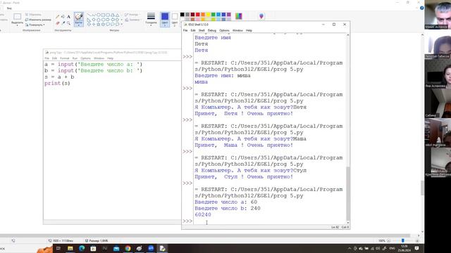Click Изменить размер resize button
This screenshot has height=253, width=451.
point(37,20)
